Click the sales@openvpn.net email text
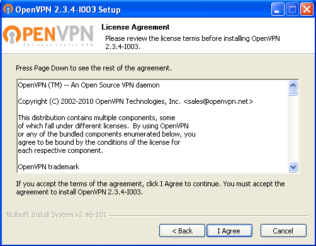This screenshot has width=316, height=246. tap(218, 101)
